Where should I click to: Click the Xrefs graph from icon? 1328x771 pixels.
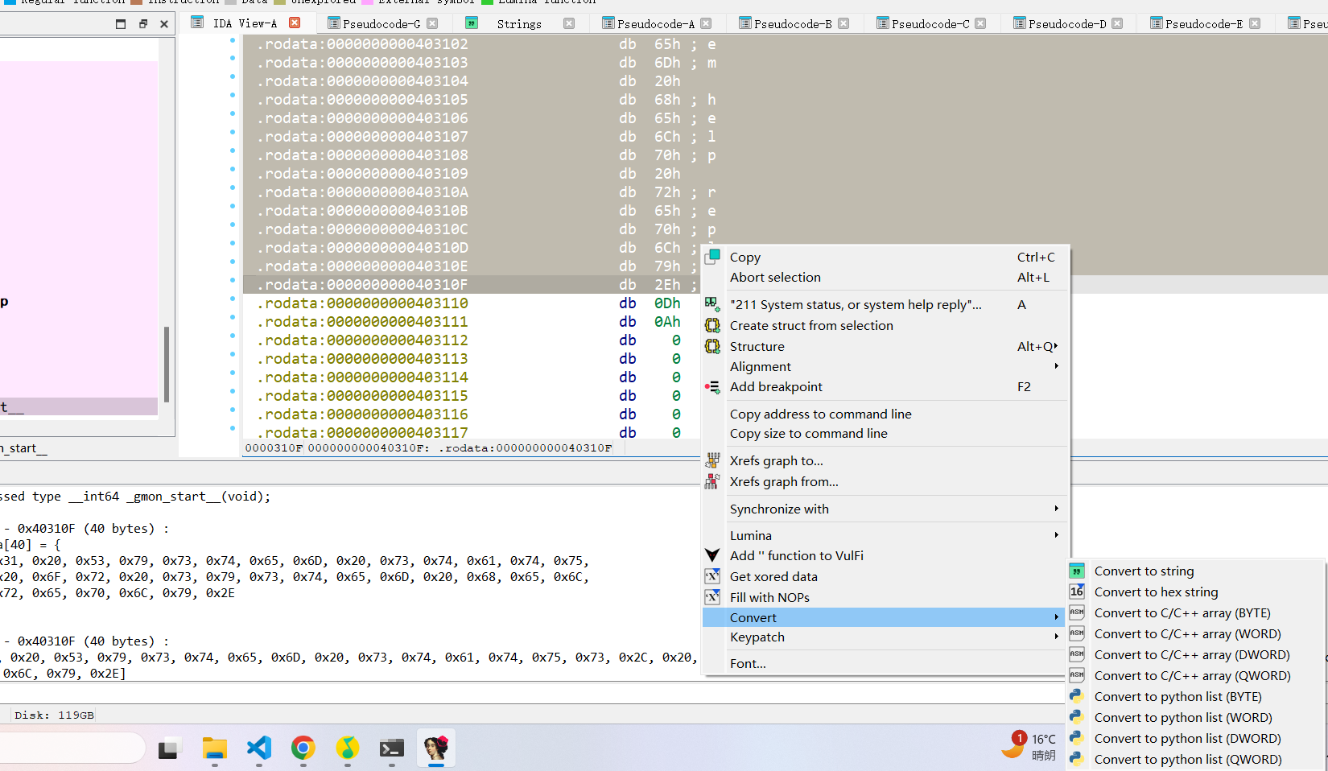click(712, 481)
